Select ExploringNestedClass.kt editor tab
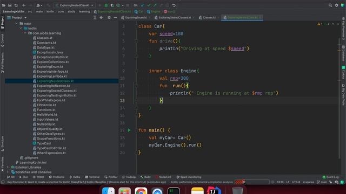 pyautogui.click(x=242, y=18)
